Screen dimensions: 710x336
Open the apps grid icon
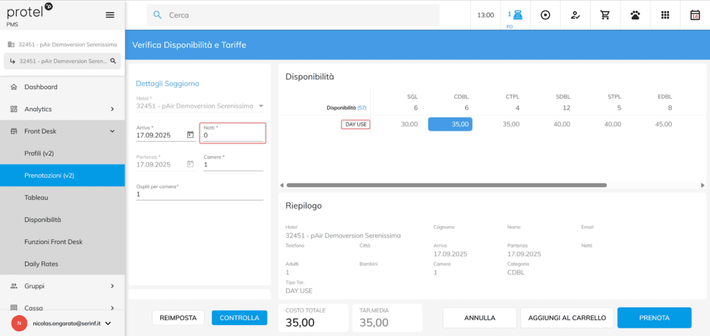pos(665,15)
